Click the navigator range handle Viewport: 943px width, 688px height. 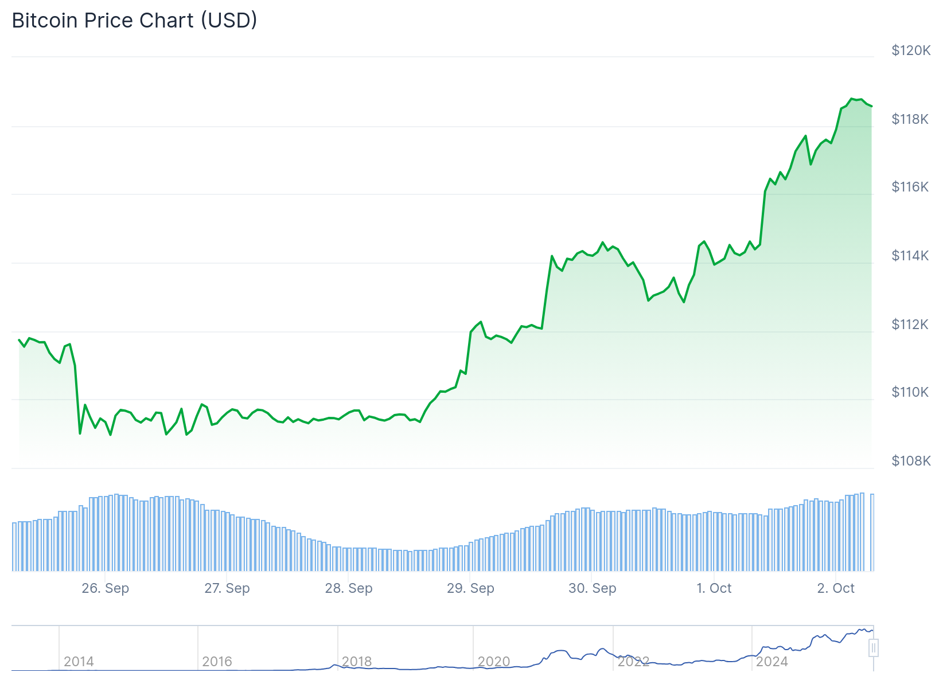click(x=873, y=648)
